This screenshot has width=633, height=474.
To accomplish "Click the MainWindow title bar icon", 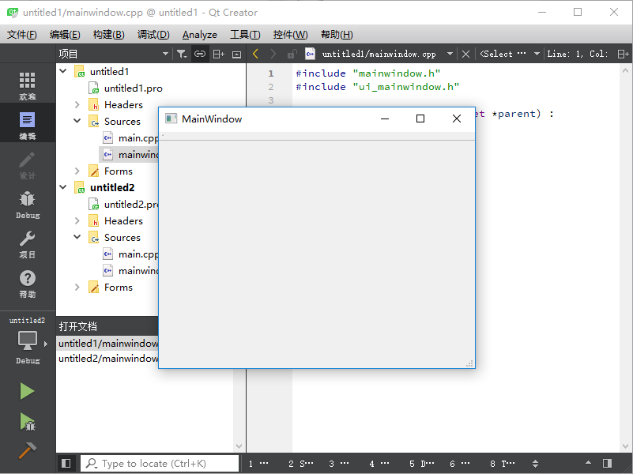I will [171, 118].
